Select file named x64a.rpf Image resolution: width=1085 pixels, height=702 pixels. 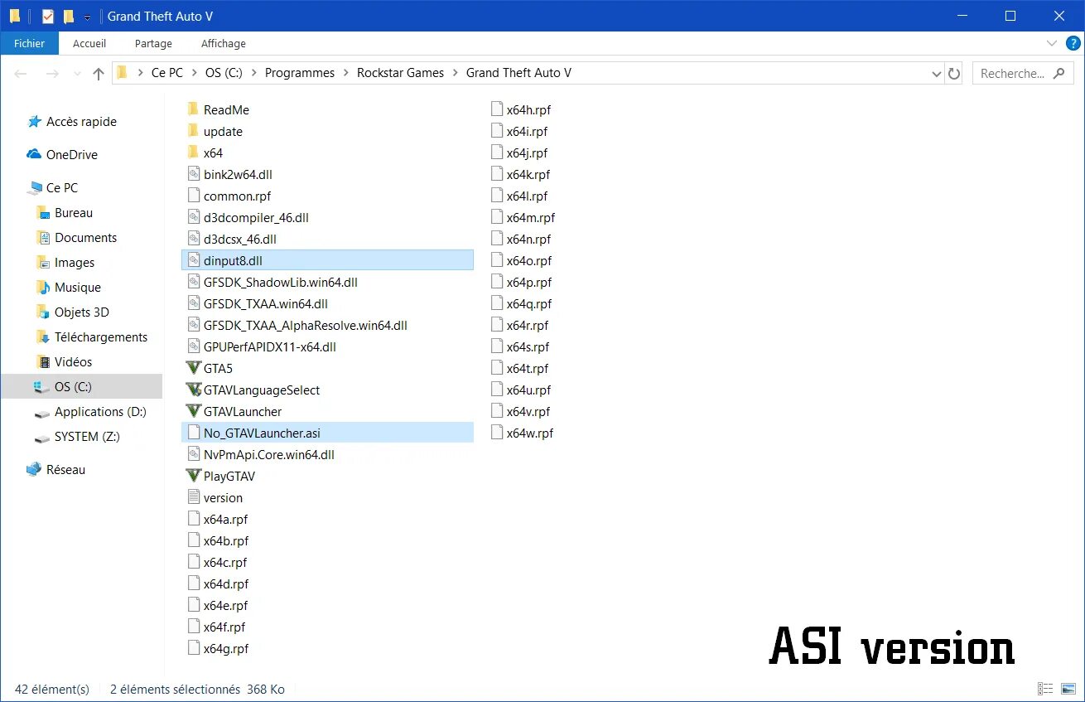[226, 519]
